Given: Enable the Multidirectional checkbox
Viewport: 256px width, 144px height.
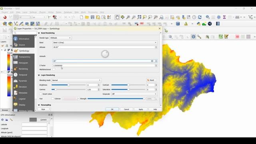Looking at the screenshot, I should [x=54, y=69].
